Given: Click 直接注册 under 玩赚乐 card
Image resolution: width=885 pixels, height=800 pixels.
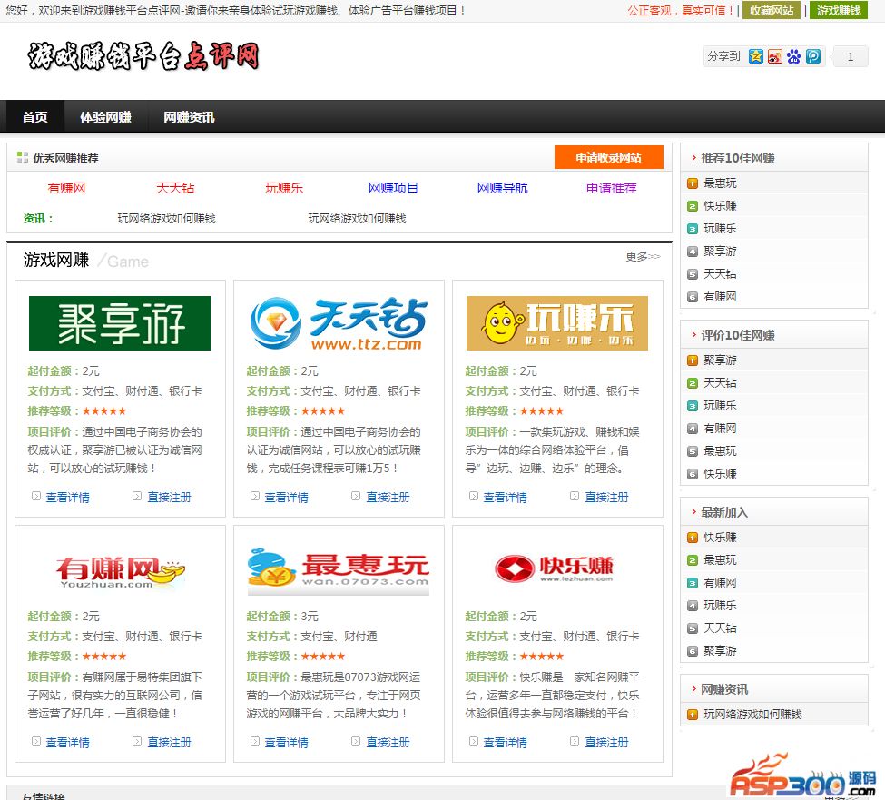Looking at the screenshot, I should click(x=606, y=497).
